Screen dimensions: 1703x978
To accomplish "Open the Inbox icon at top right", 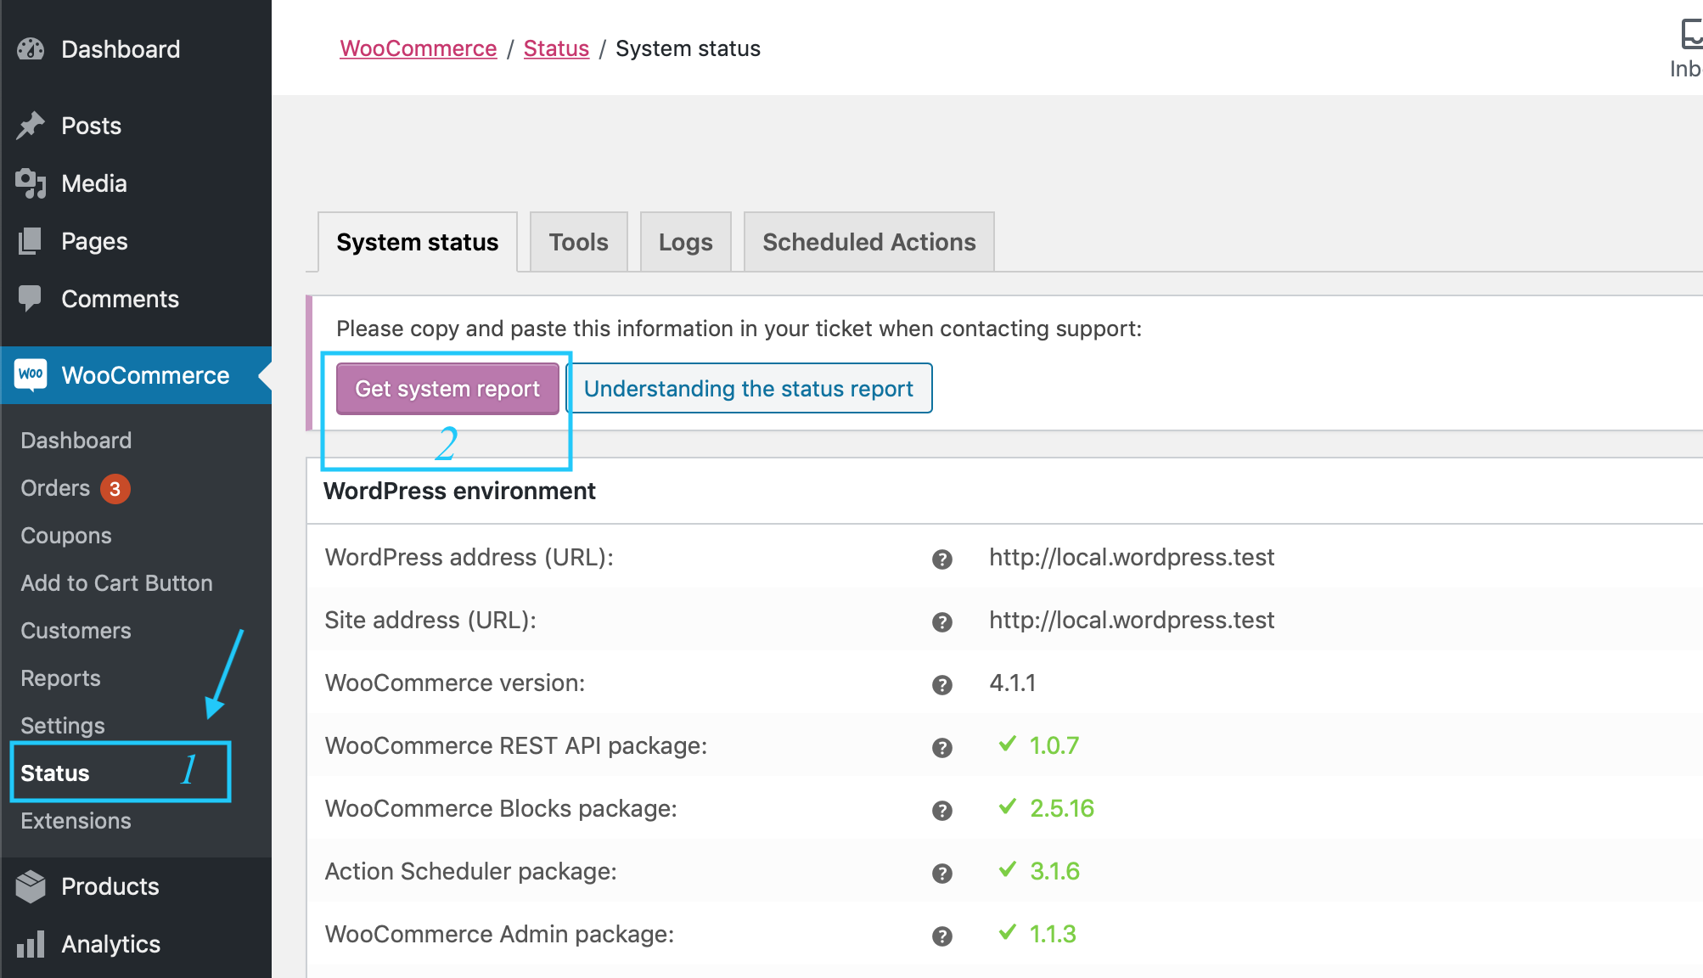I will point(1691,36).
